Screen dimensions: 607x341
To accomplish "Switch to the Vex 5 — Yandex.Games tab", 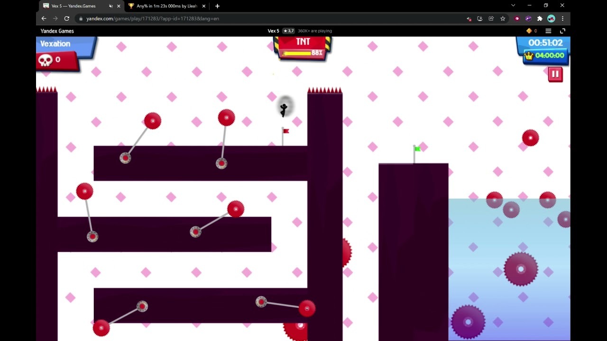I will (74, 6).
